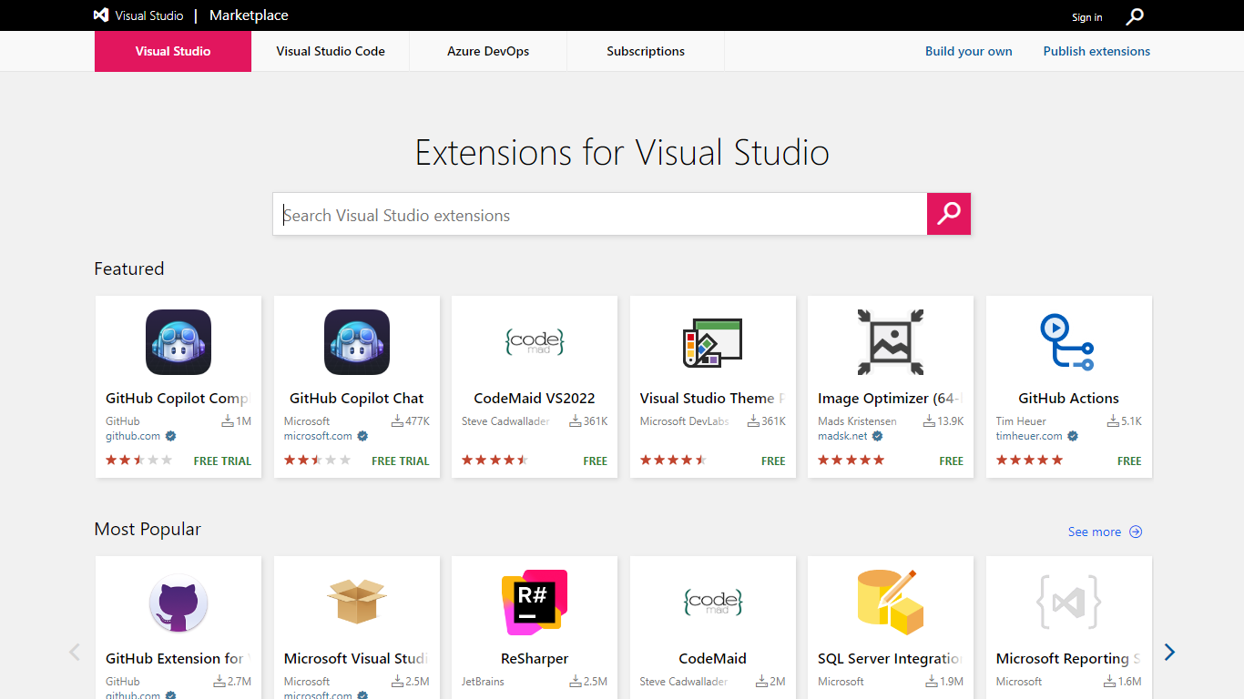
Task: Click the download icon beside 477K
Action: pos(397,420)
